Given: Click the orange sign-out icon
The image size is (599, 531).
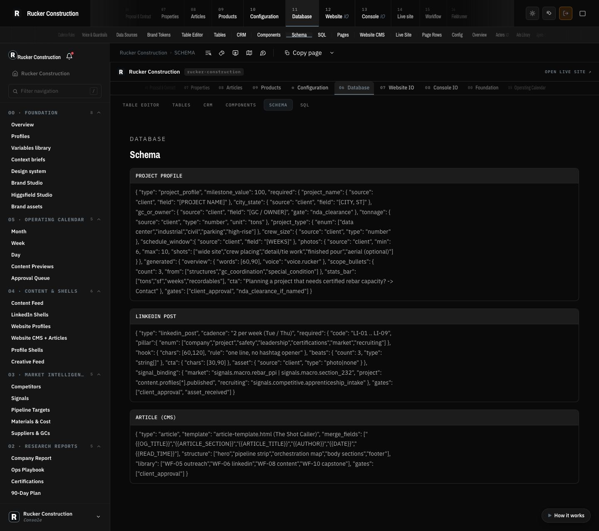Looking at the screenshot, I should click(x=566, y=13).
